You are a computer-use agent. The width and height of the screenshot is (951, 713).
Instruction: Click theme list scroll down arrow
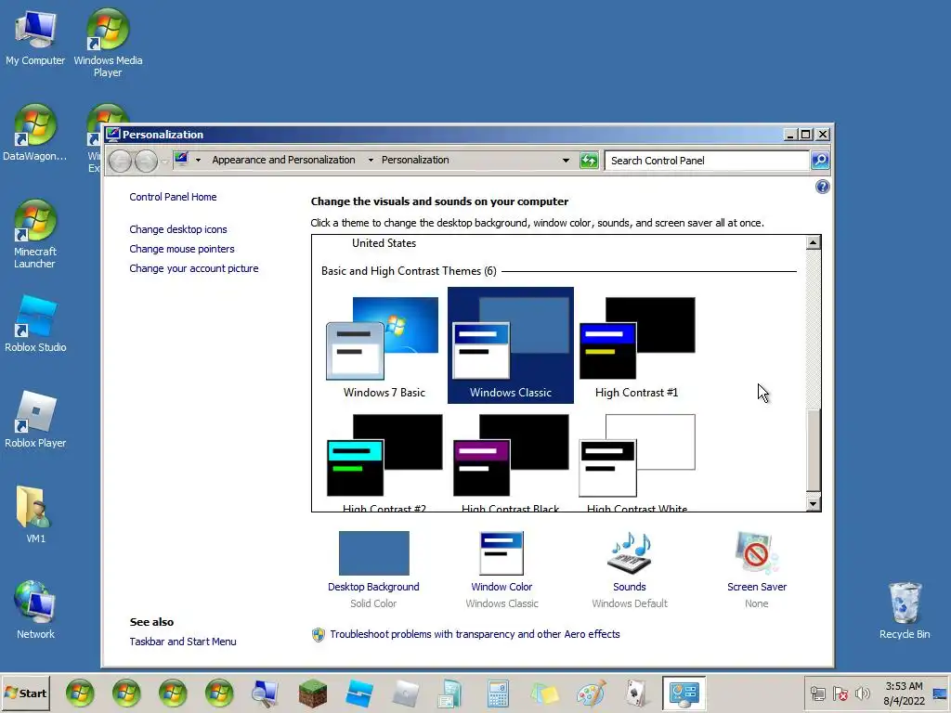coord(814,503)
